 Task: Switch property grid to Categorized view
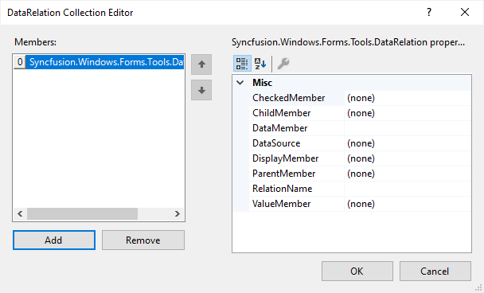click(x=242, y=64)
